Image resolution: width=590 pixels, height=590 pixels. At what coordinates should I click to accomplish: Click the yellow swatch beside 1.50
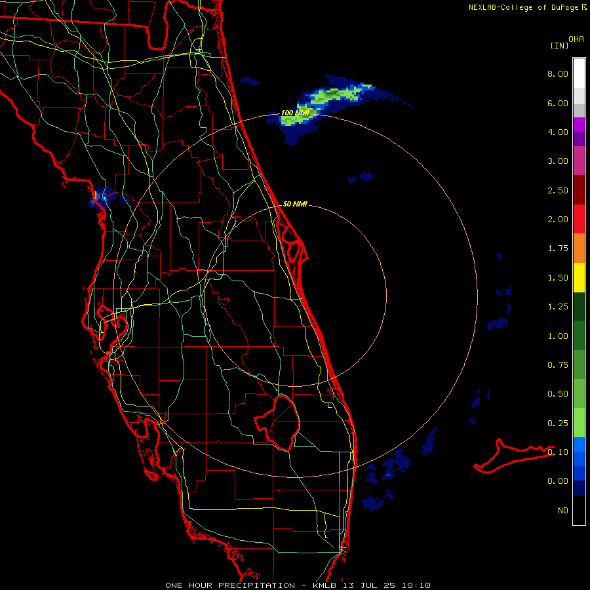coord(579,277)
